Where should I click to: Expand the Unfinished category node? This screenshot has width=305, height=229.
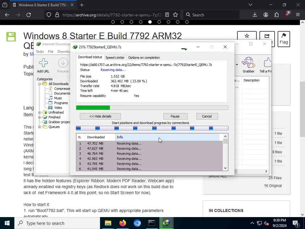[40, 112]
